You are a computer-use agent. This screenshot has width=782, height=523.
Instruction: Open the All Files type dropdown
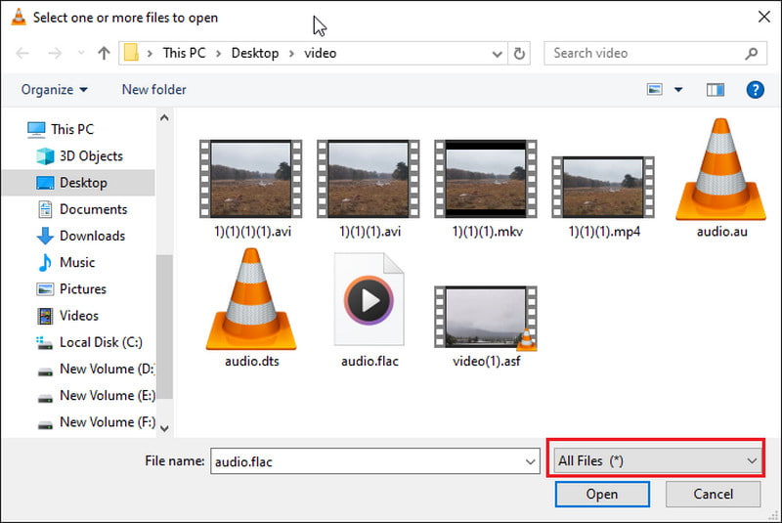(x=656, y=460)
